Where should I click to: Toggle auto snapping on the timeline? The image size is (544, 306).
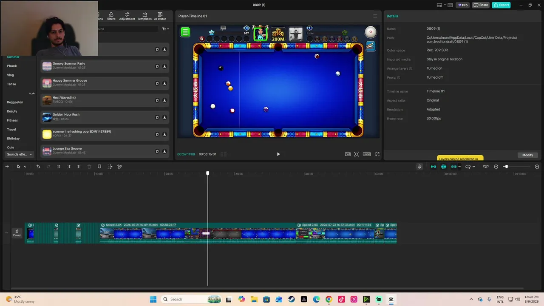pyautogui.click(x=444, y=167)
